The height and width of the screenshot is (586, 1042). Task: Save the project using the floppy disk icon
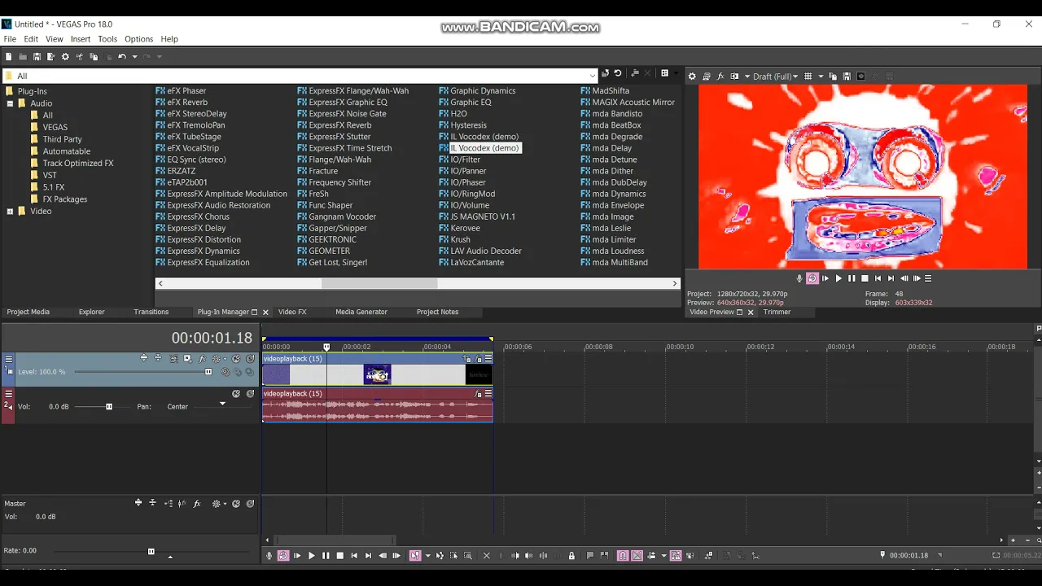coord(37,57)
